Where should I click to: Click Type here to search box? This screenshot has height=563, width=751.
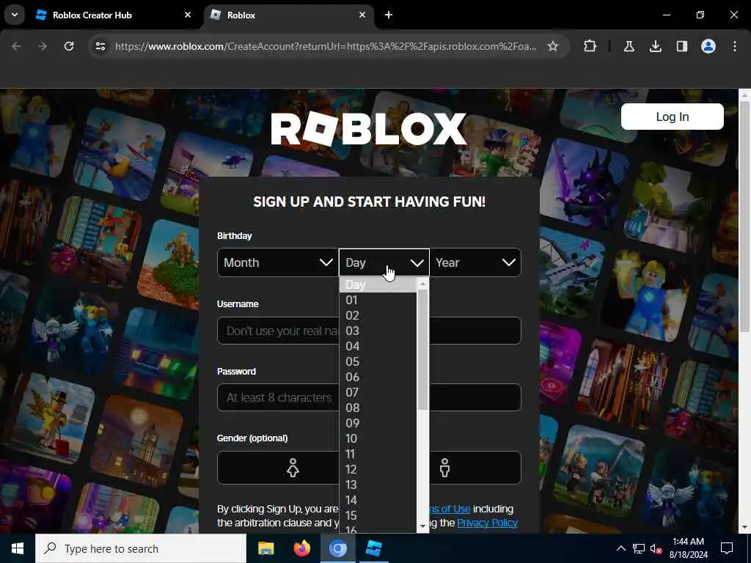click(141, 548)
